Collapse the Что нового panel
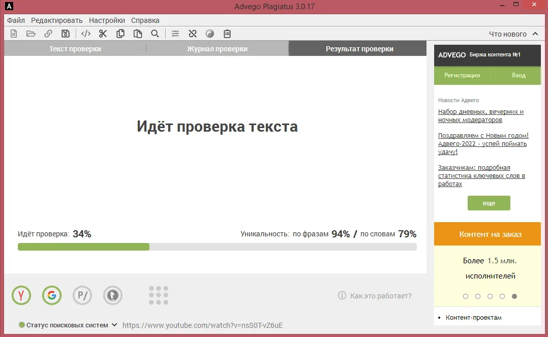 (535, 34)
